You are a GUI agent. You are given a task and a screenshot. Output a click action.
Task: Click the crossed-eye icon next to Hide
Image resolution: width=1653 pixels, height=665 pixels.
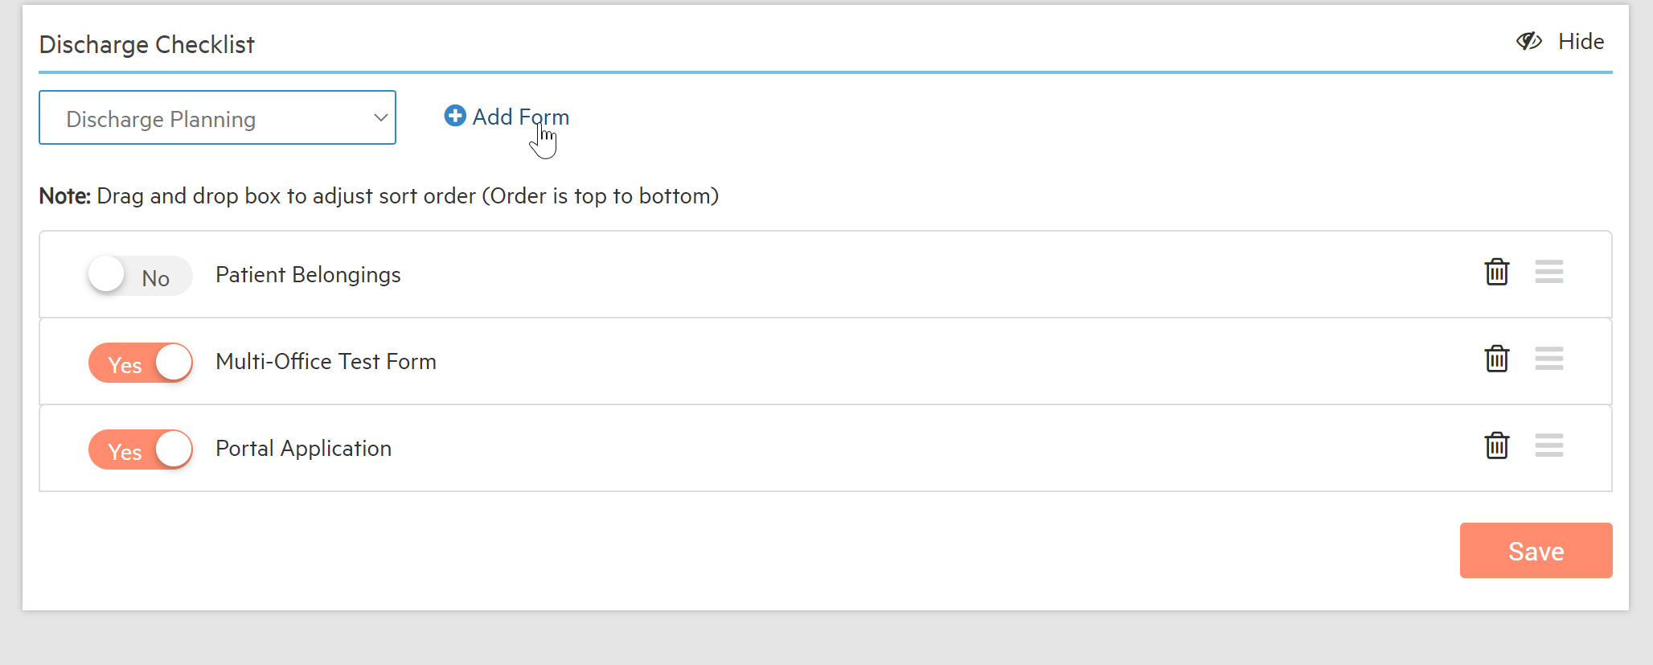(x=1528, y=42)
